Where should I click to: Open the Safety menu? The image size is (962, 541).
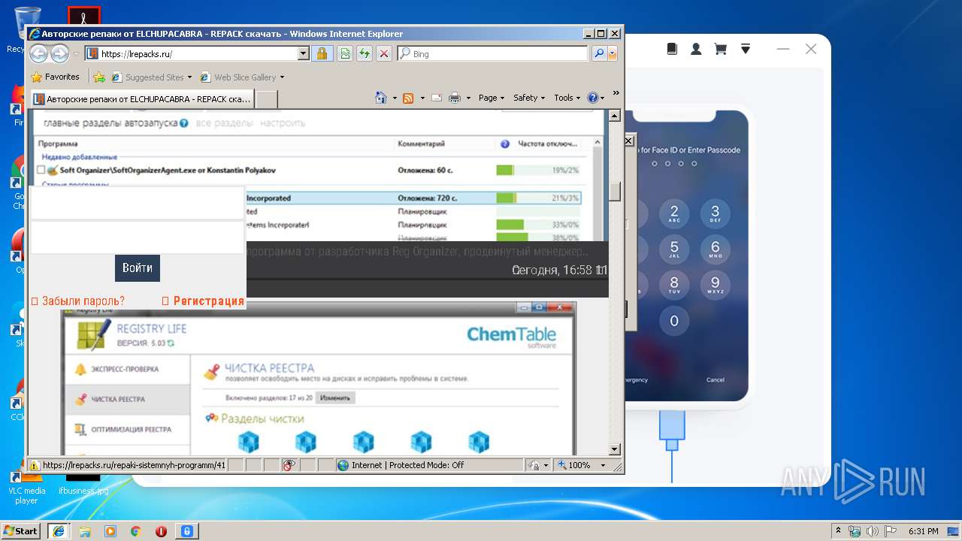[529, 98]
